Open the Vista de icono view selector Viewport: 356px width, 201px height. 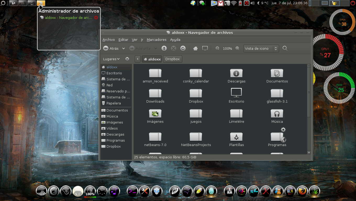coord(261,48)
